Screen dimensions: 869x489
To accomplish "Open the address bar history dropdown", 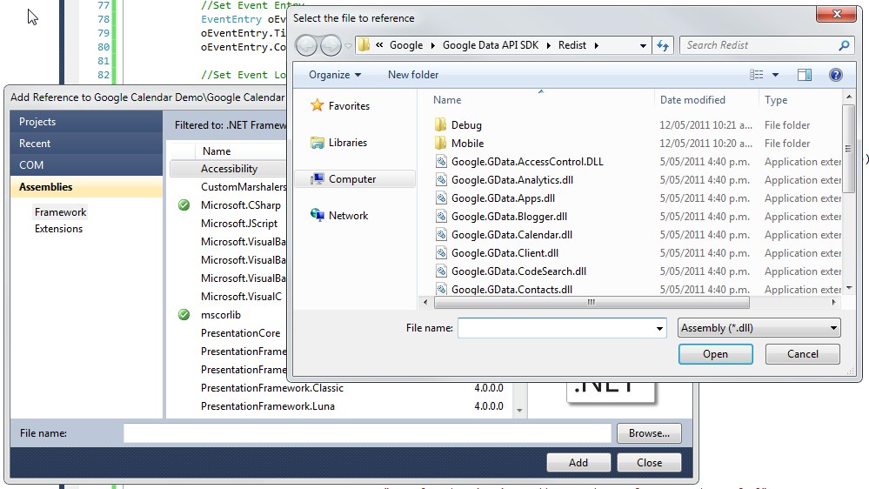I will pyautogui.click(x=643, y=45).
